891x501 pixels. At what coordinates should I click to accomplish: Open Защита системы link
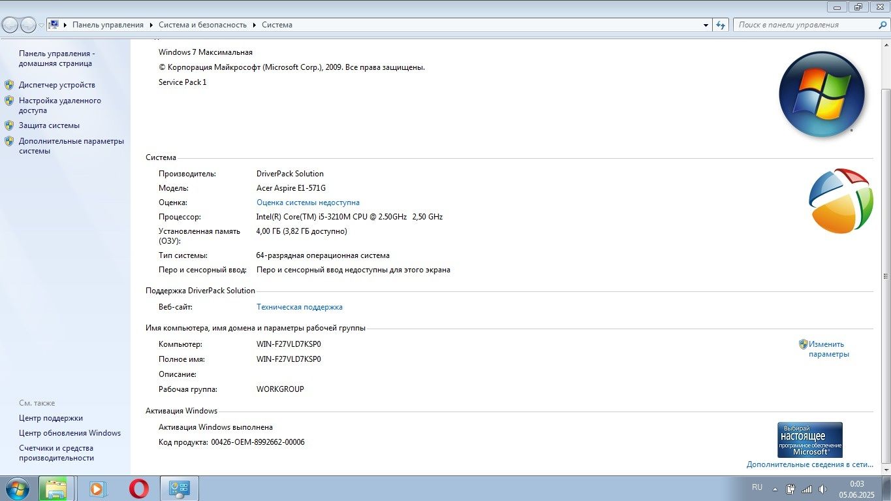click(49, 125)
